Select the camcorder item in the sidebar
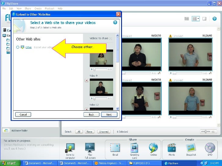The image size is (222, 166). click(7, 30)
